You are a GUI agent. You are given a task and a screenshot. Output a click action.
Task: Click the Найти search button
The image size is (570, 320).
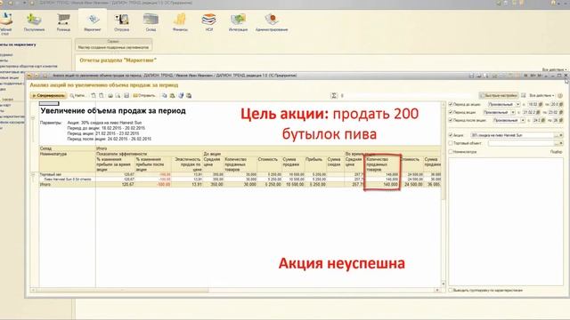(x=77, y=95)
